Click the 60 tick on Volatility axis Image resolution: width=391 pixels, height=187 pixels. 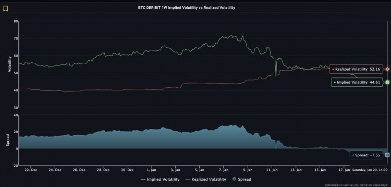click(x=16, y=56)
